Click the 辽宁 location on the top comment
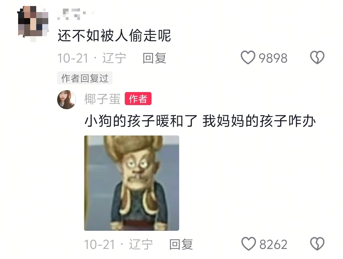This screenshot has height=259, width=343. (114, 58)
